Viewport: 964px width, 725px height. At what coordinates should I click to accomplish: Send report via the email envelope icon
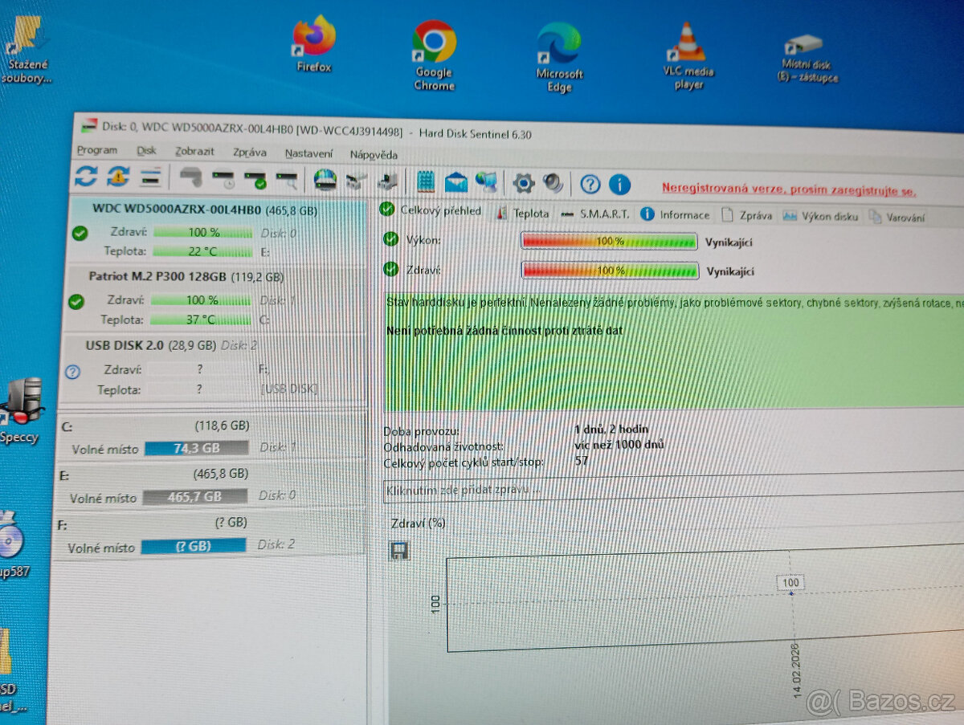click(455, 182)
